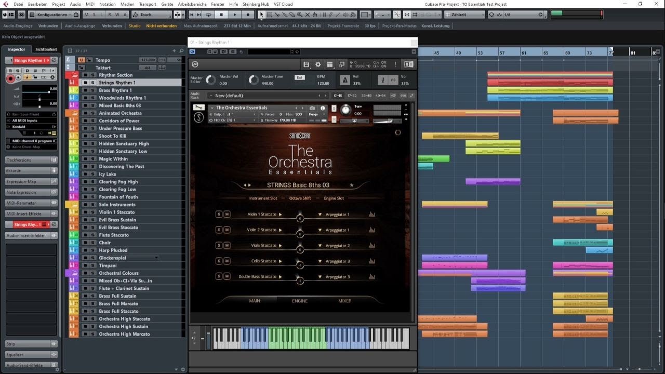Click the STRINGS Basic 8ths 03 preset name
The height and width of the screenshot is (374, 665).
pyautogui.click(x=298, y=185)
